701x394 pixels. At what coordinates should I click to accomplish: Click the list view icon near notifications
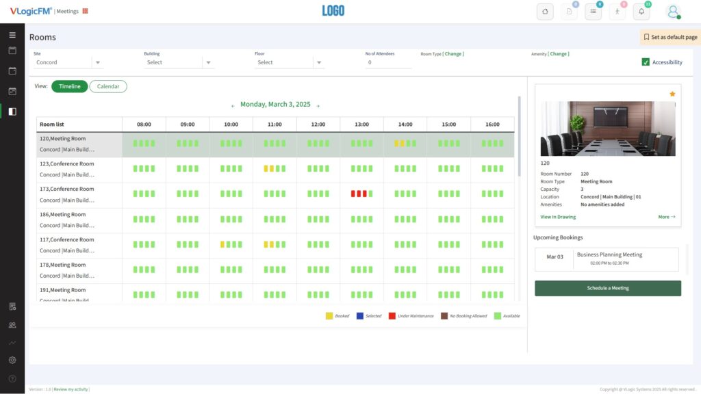tap(593, 11)
